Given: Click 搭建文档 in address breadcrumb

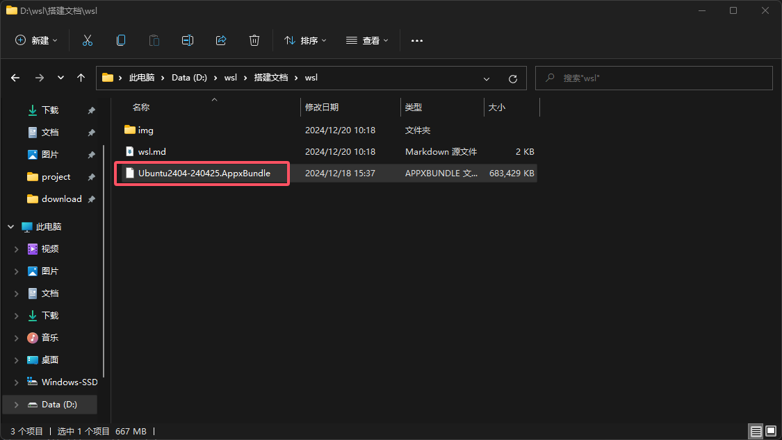Looking at the screenshot, I should tap(271, 78).
